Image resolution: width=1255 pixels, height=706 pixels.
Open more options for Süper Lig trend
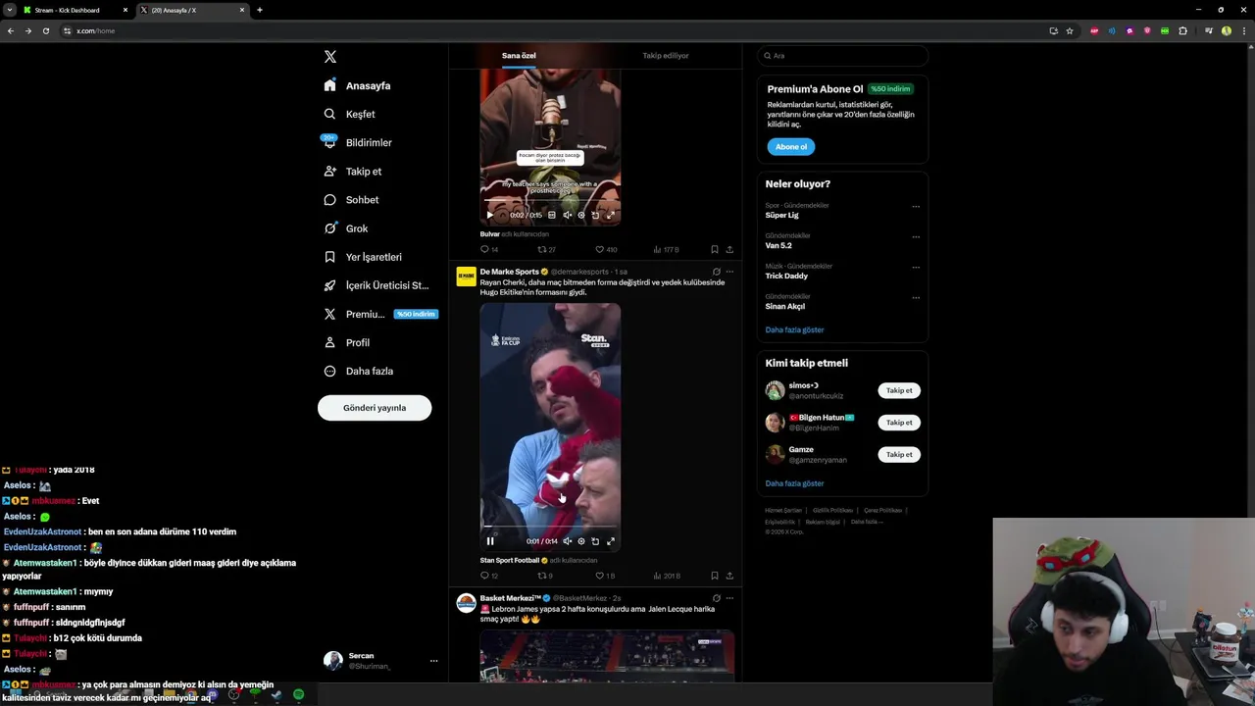tap(916, 207)
